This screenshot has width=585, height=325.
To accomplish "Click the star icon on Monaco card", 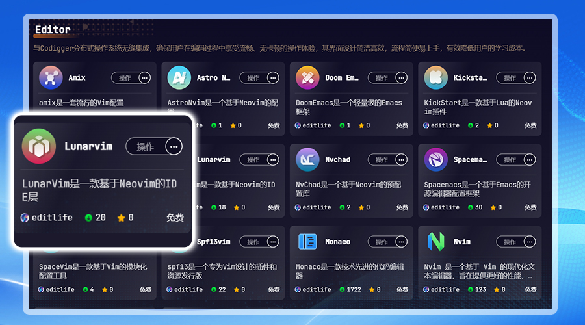I will tap(372, 289).
